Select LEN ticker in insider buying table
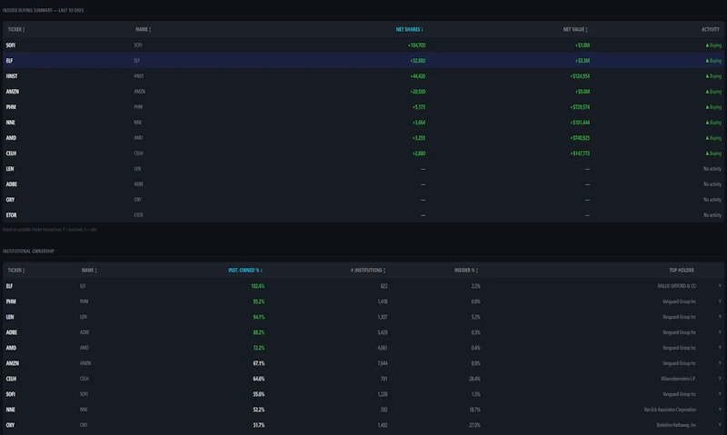 [x=10, y=169]
